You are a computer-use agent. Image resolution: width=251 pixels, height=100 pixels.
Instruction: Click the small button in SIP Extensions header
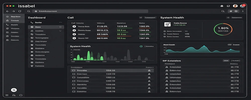(226, 60)
